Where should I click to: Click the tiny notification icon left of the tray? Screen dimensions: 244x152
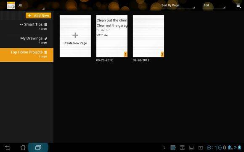pos(164,148)
